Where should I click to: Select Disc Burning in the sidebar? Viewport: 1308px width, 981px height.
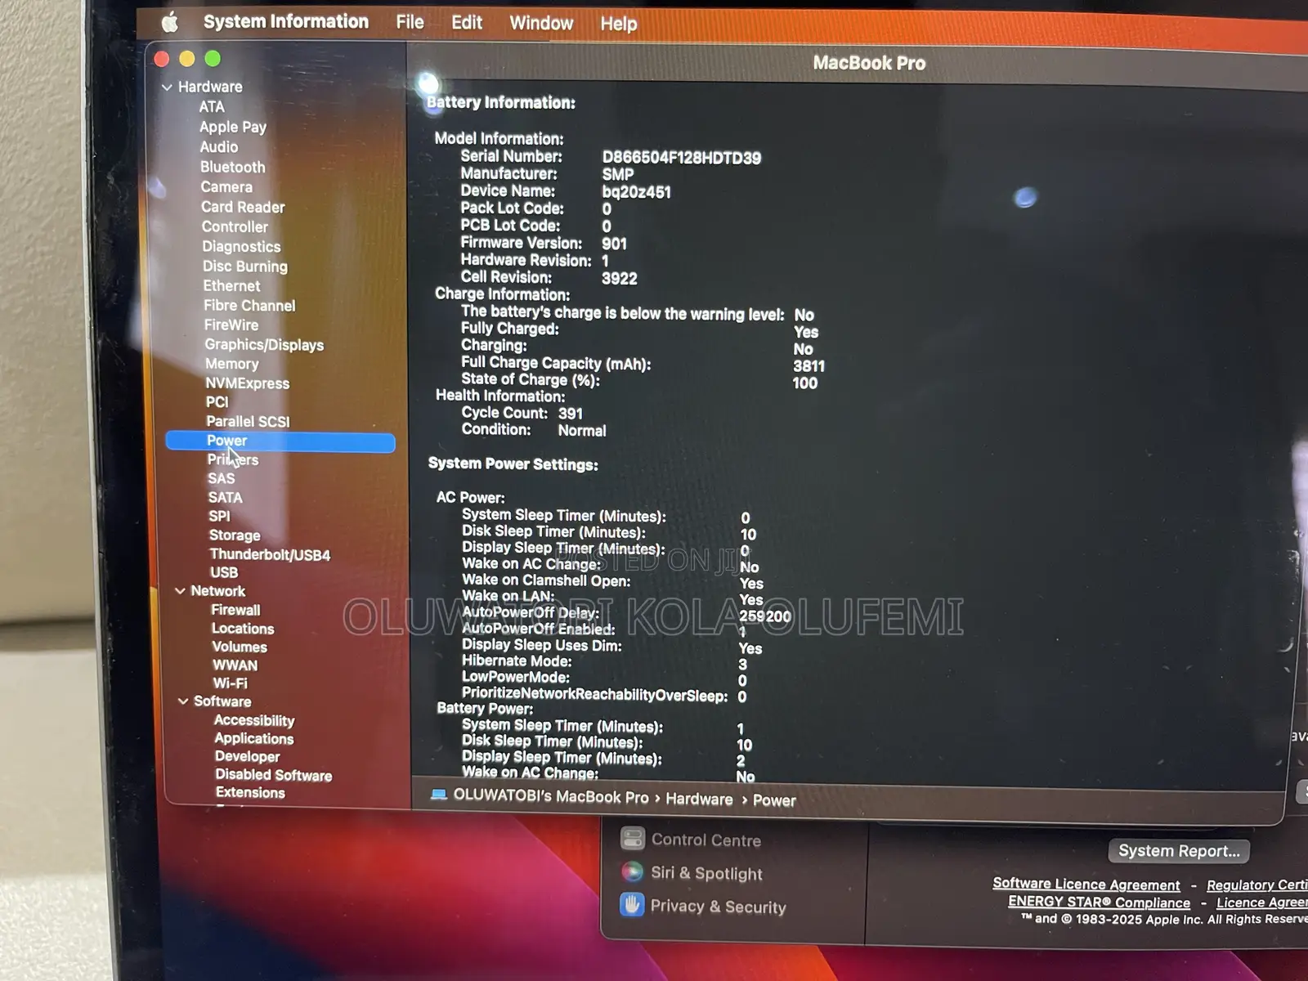click(x=245, y=267)
